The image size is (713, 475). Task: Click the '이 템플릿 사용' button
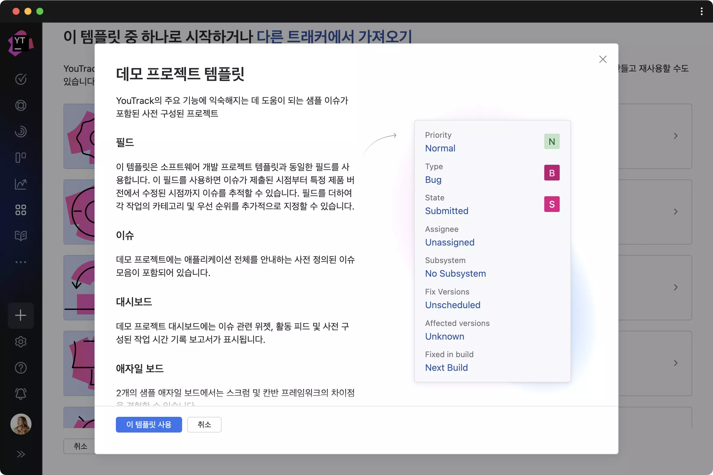[149, 425]
